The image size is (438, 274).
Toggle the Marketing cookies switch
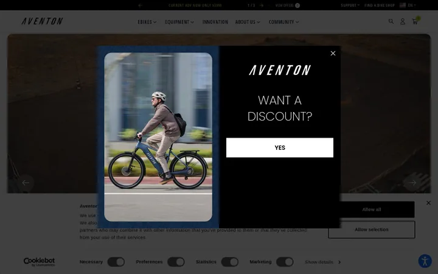tap(285, 262)
